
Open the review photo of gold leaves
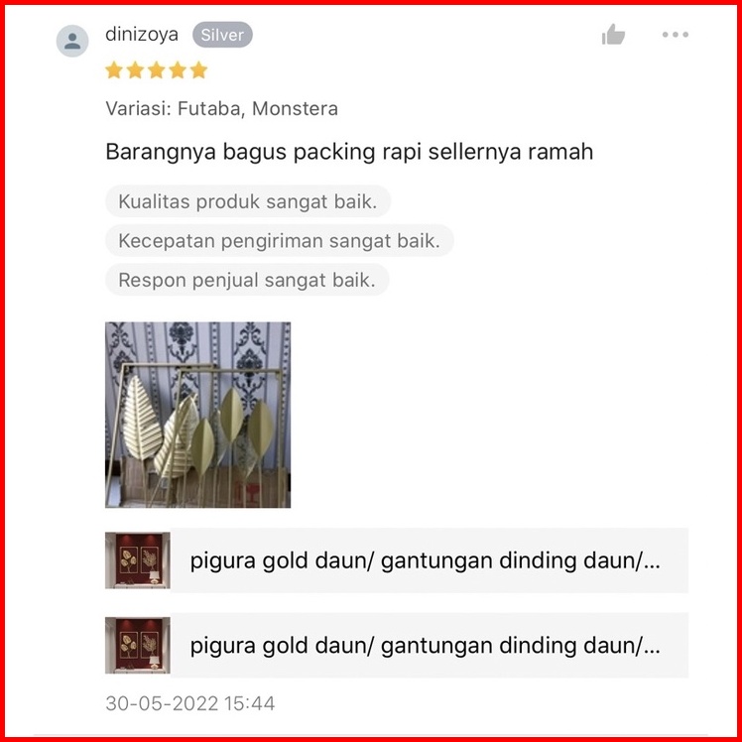[197, 415]
